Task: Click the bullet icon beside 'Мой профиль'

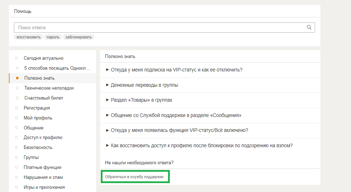Action: tap(16, 118)
